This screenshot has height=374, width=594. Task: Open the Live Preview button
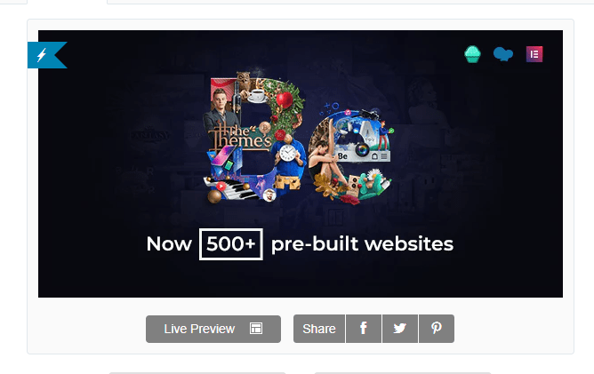(213, 329)
